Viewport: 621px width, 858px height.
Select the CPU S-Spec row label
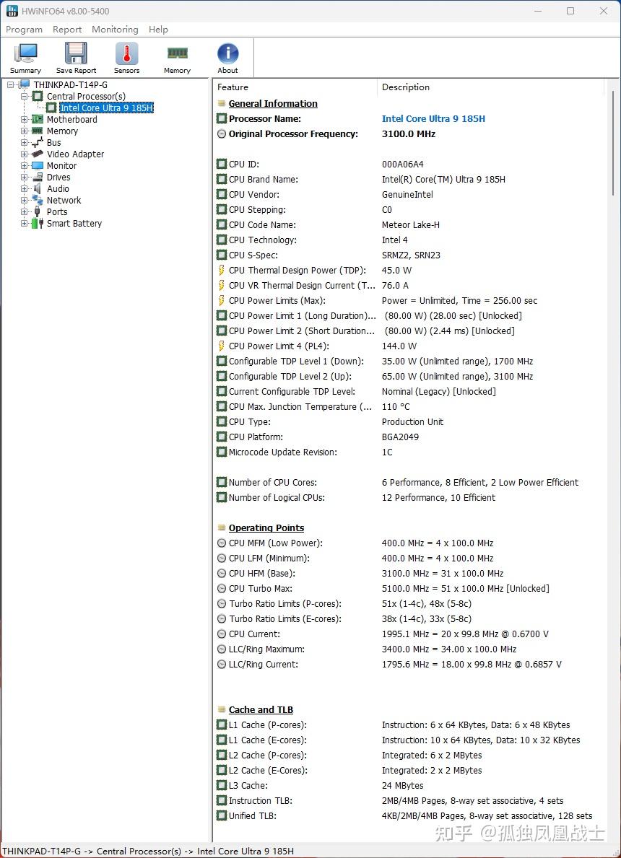point(253,255)
